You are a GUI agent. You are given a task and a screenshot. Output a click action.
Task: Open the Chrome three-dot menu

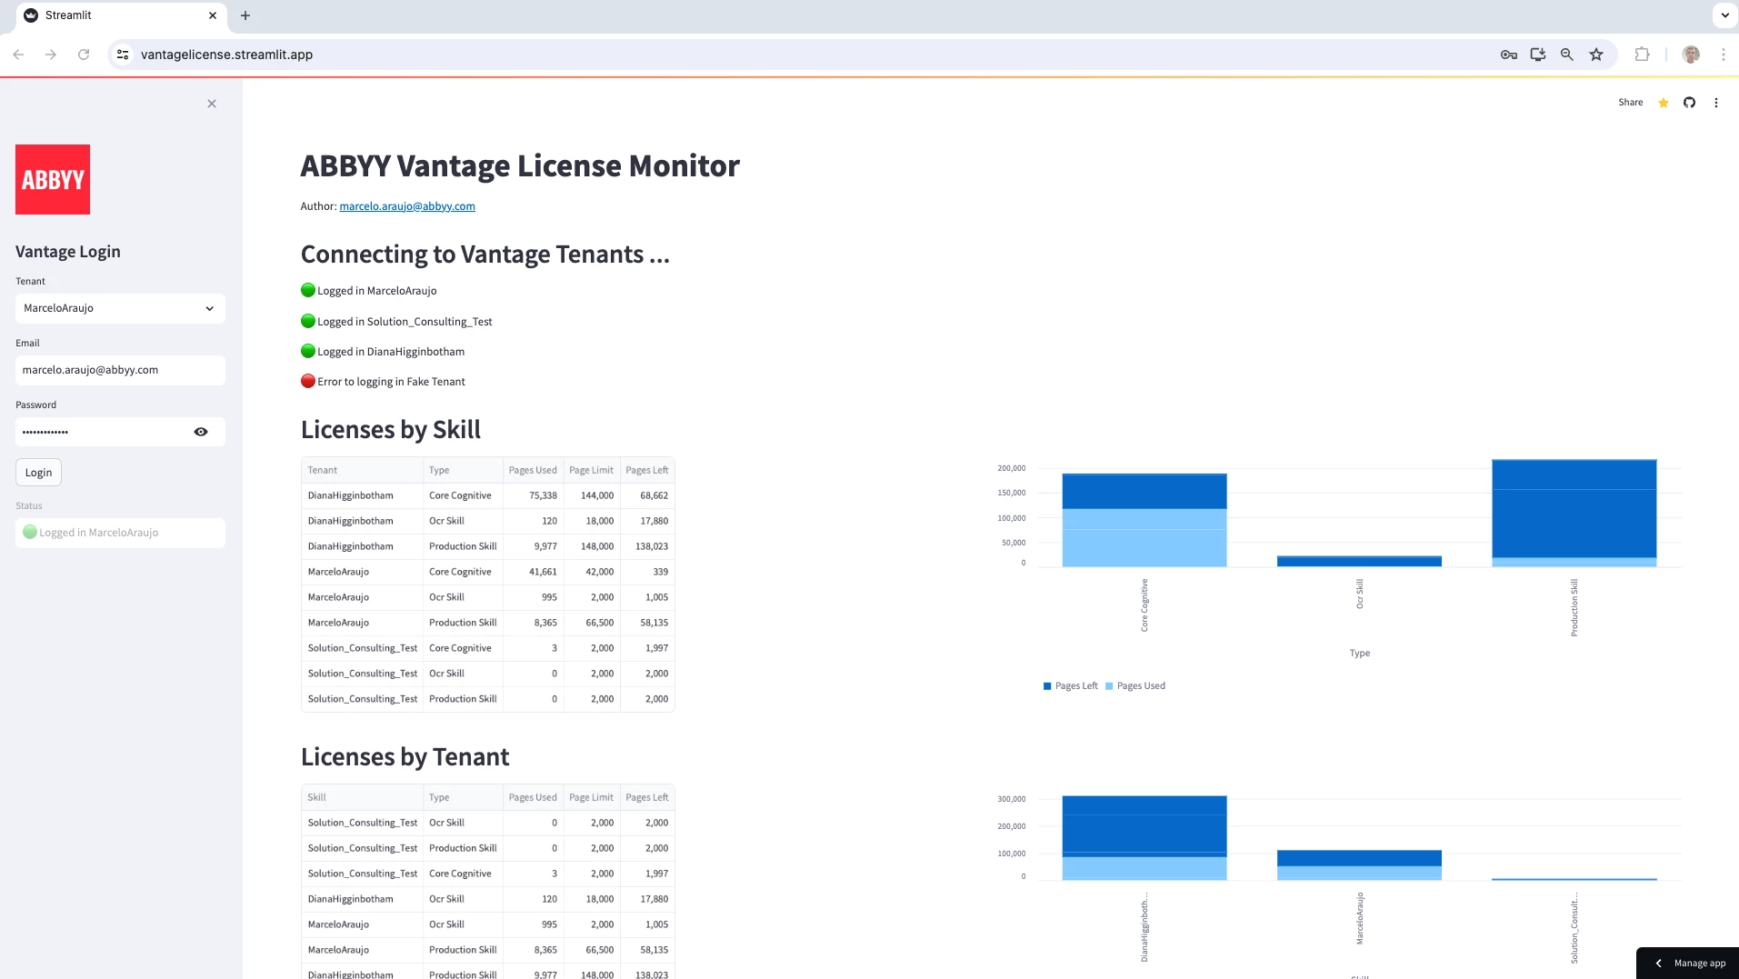tap(1723, 55)
